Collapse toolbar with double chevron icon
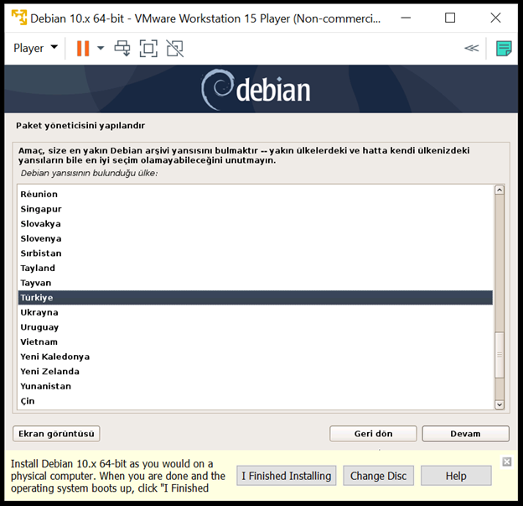This screenshot has width=523, height=506. click(471, 48)
